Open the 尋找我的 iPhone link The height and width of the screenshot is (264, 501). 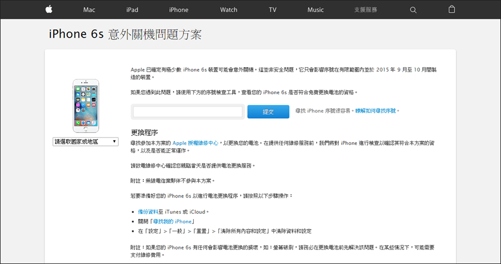(x=173, y=221)
